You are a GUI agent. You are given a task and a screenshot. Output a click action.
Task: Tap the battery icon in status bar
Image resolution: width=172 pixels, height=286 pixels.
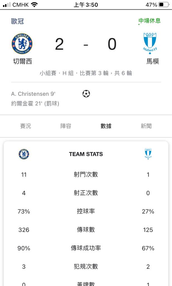[x=164, y=4]
